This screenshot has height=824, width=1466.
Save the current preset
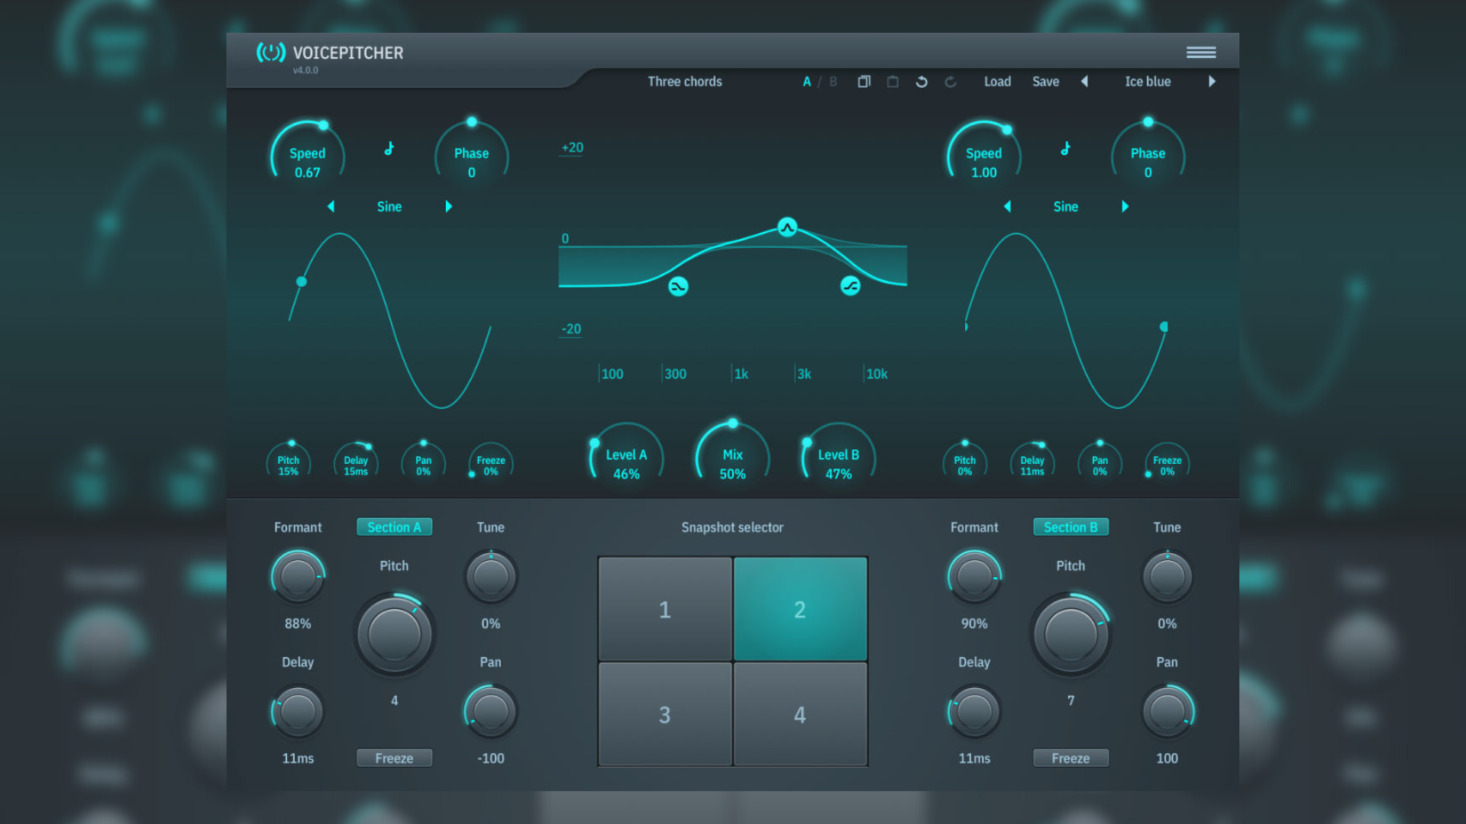[x=1045, y=82]
